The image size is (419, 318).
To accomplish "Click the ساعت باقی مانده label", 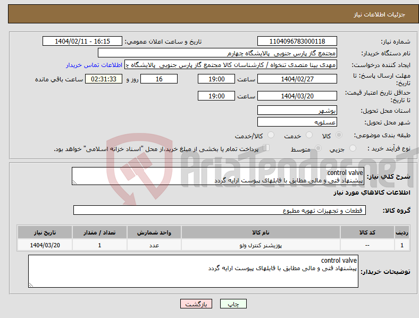I will [59, 79].
